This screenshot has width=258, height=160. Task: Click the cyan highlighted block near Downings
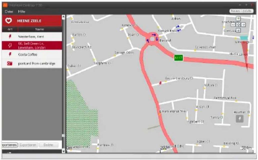[244, 38]
